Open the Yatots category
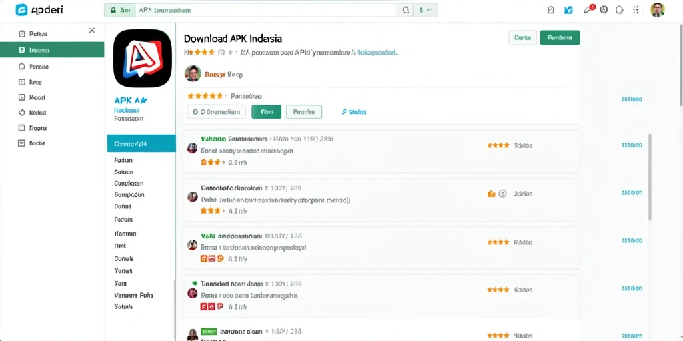 tap(123, 306)
